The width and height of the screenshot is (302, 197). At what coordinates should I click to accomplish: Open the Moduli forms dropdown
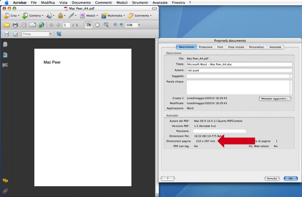coord(89,15)
